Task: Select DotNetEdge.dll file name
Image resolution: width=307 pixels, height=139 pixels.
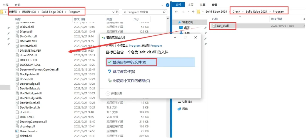Action: click(30, 84)
